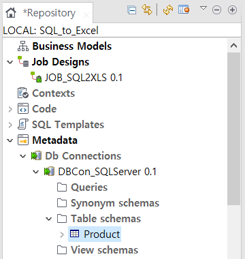This screenshot has height=259, width=245.
Task: Click the vertical scrollbar up arrow
Action: [233, 46]
